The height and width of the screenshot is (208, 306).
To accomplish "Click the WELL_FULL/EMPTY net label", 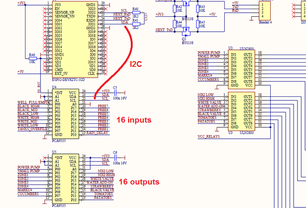I will tap(33, 102).
